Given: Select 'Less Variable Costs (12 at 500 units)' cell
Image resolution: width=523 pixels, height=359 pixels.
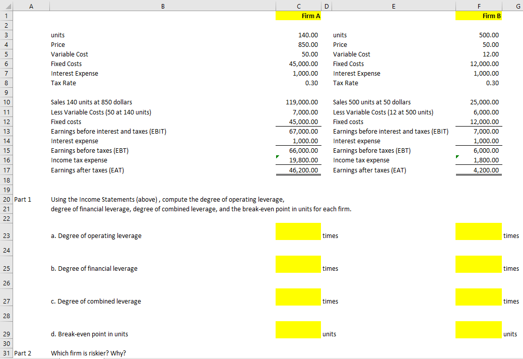Looking at the screenshot, I should 383,112.
